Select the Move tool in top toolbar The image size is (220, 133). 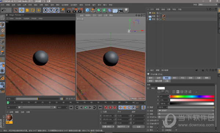tap(22, 10)
